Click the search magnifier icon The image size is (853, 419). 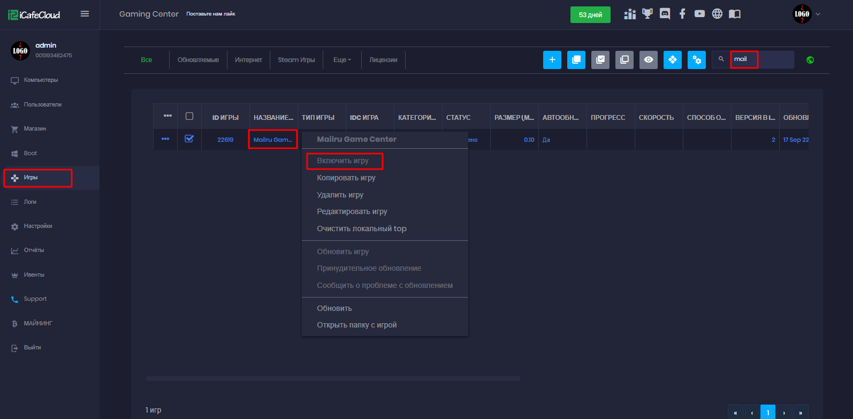click(x=721, y=59)
